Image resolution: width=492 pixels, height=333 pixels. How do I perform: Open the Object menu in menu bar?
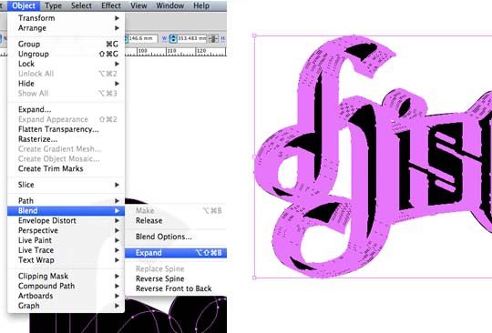point(24,5)
